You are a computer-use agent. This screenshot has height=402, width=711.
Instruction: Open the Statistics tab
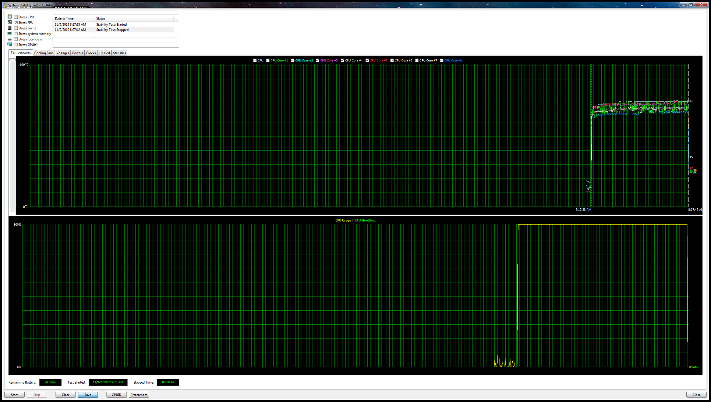[x=120, y=53]
